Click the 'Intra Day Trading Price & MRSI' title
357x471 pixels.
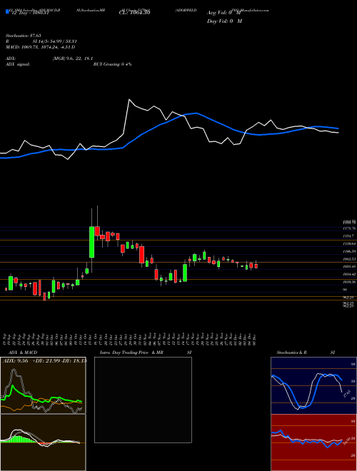pyautogui.click(x=146, y=353)
